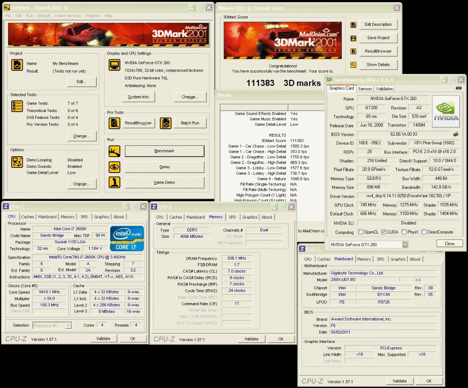Viewport: 468px width, 388px height.
Task: Click the magnifier icon beside Show Details
Action: coord(353,65)
